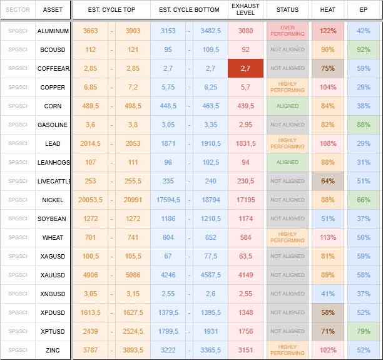This screenshot has width=383, height=360.
Task: Click the ALIGNED status in CORN row
Action: pos(287,106)
